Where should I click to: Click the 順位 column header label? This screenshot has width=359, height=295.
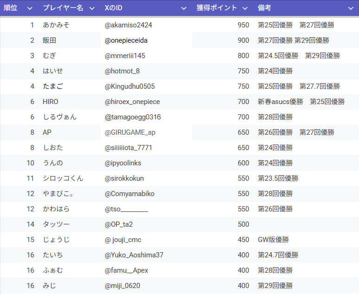(11, 8)
